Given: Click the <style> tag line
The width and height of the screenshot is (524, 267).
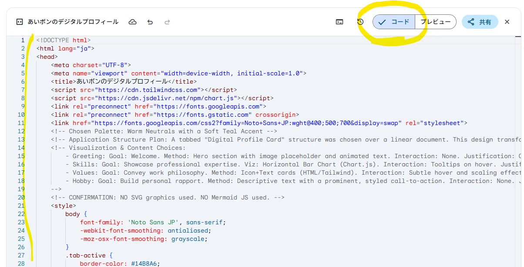Looking at the screenshot, I should 64,206.
